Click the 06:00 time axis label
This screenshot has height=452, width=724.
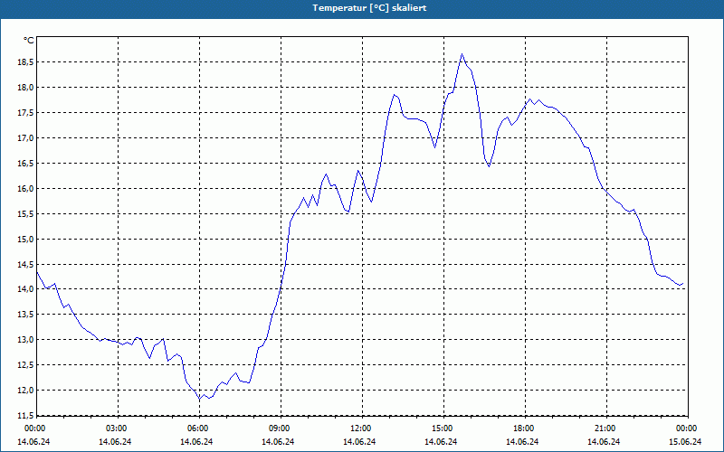coord(198,428)
